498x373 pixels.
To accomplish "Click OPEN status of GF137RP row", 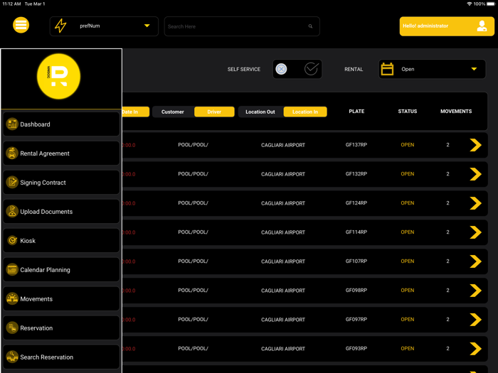I will [x=408, y=145].
